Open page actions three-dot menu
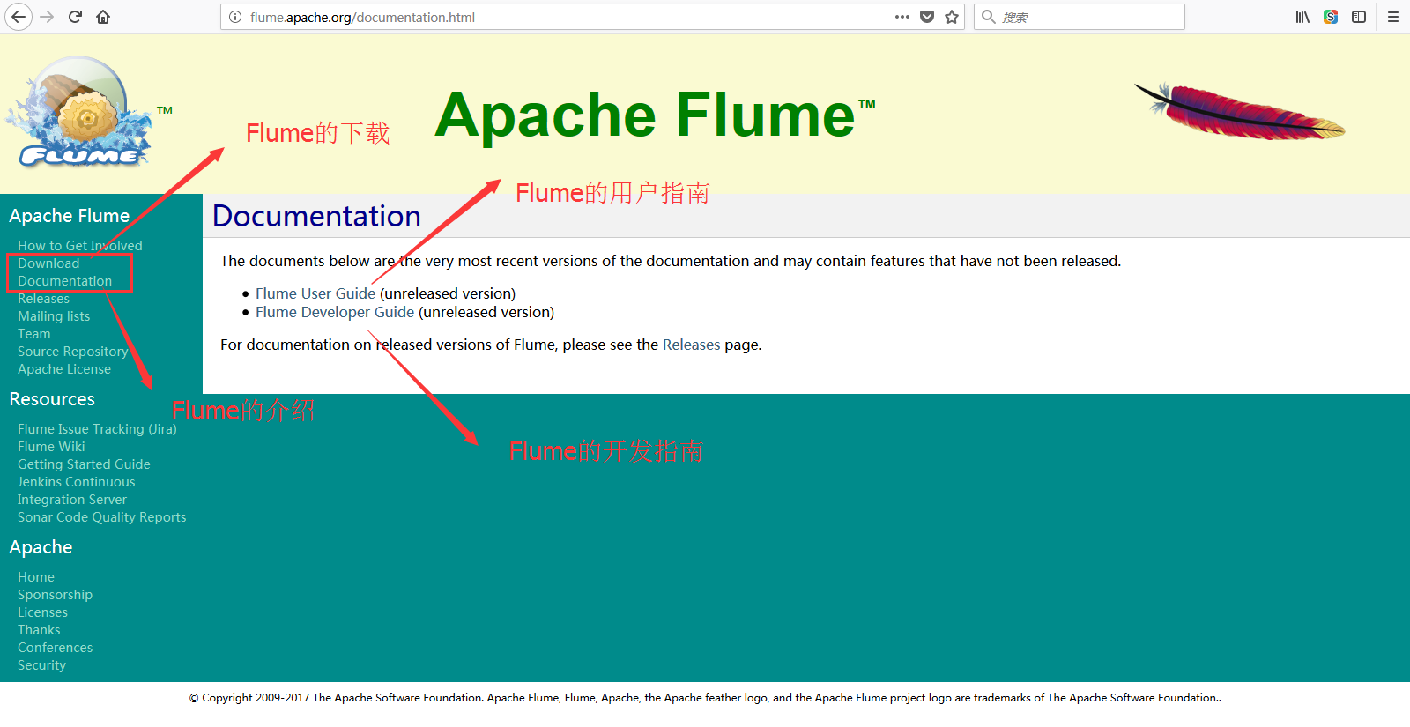This screenshot has width=1410, height=727. click(x=902, y=17)
